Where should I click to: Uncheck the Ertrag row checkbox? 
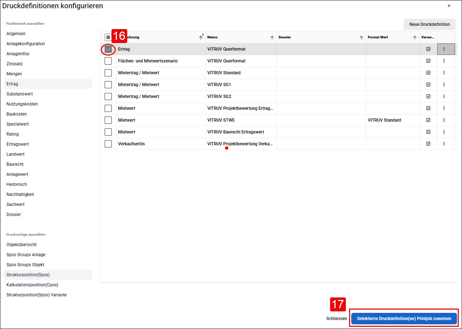point(108,49)
